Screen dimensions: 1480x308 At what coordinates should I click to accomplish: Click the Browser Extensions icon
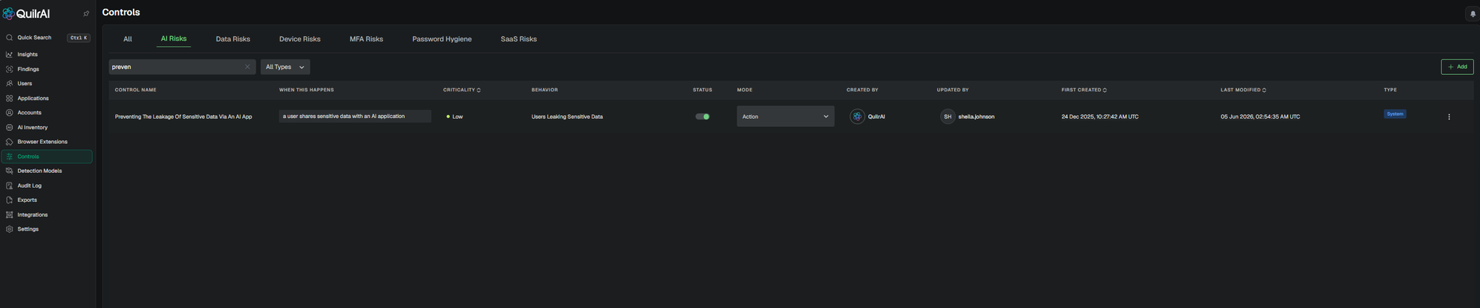click(x=9, y=142)
